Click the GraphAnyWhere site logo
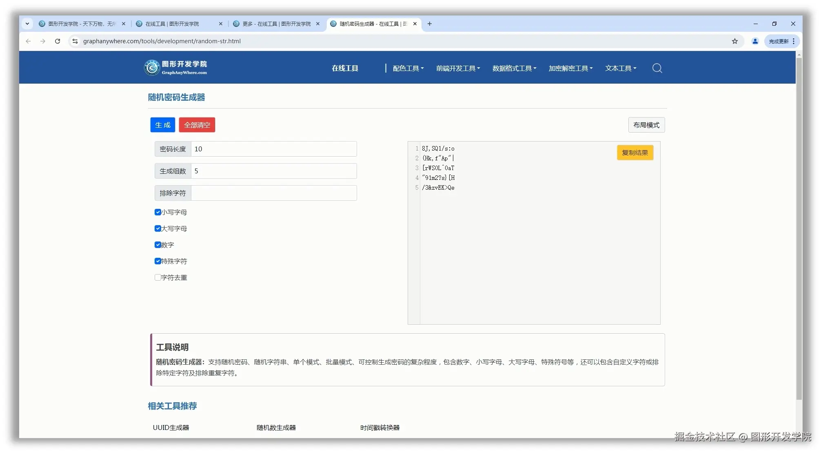This screenshot has height=454, width=823. point(175,68)
